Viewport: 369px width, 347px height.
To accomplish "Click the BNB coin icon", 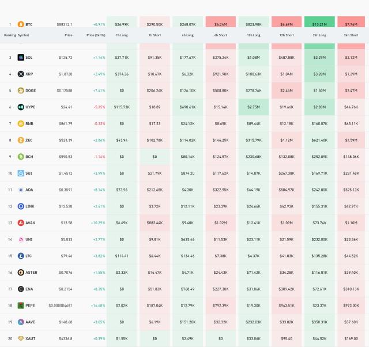I will pyautogui.click(x=21, y=123).
